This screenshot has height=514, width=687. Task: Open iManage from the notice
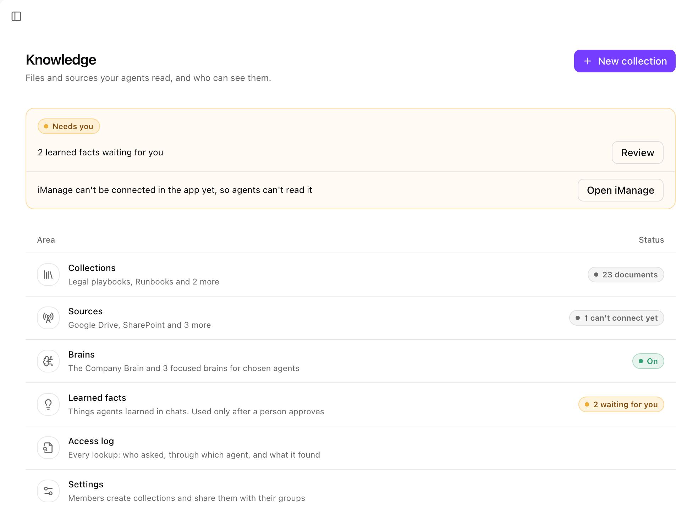[620, 190]
